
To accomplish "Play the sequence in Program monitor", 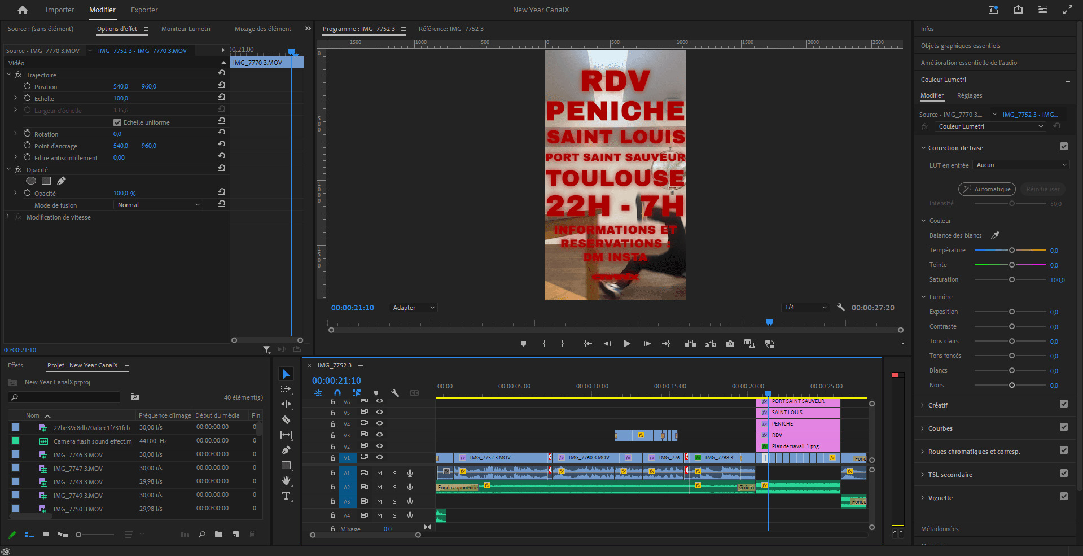I will (626, 343).
